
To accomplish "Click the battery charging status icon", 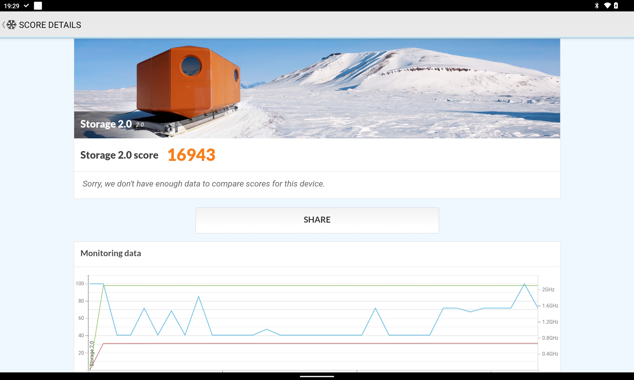I will 616,5.
